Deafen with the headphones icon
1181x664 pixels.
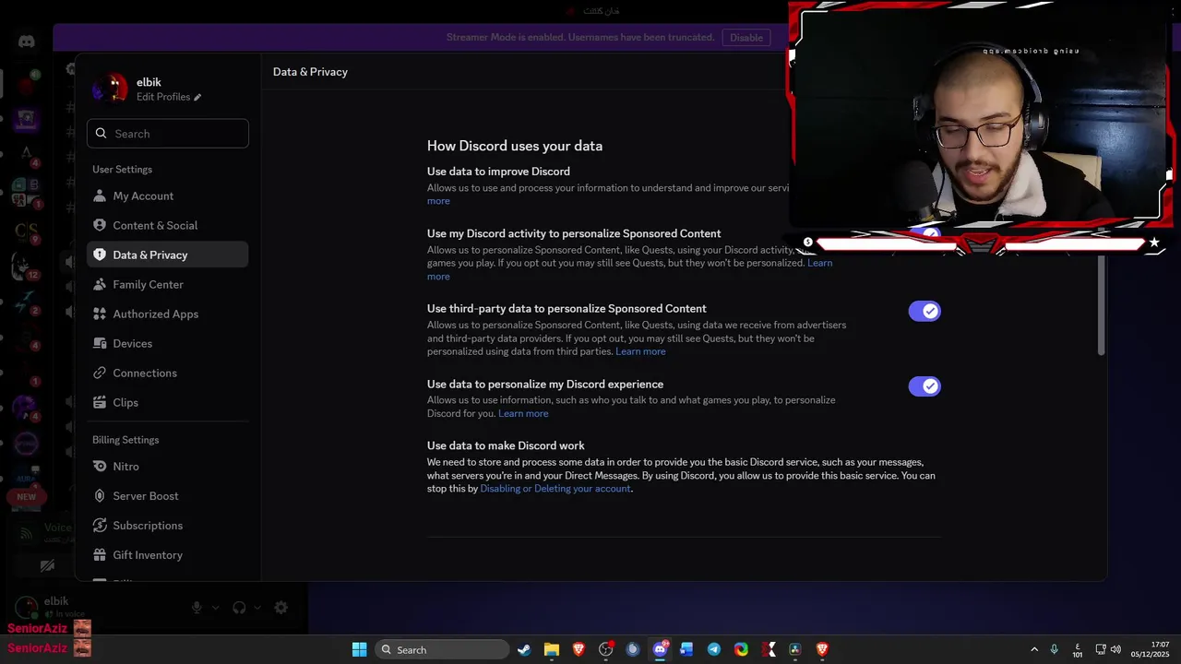[x=239, y=608]
